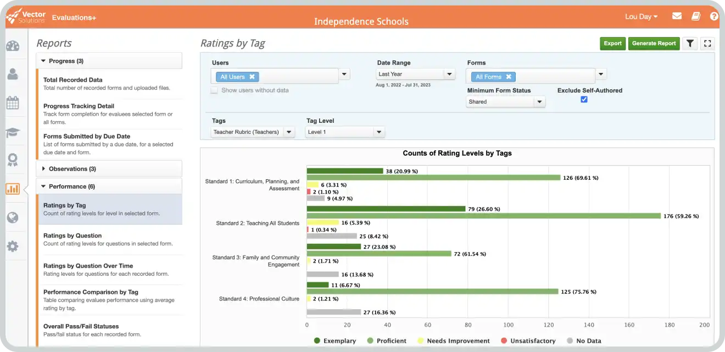Viewport: 725px width, 352px height.
Task: Open the calendar icon in sidebar
Action: [13, 103]
